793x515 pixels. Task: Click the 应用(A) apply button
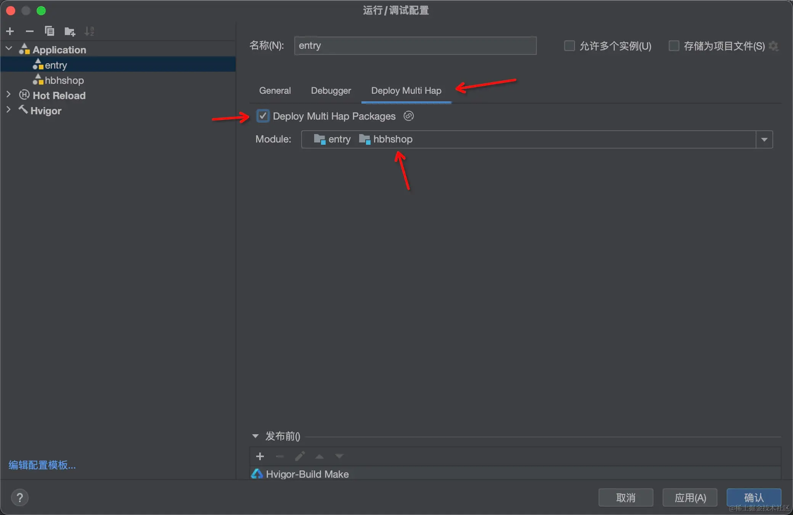pyautogui.click(x=690, y=497)
